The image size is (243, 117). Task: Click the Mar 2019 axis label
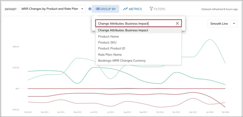pos(45,112)
